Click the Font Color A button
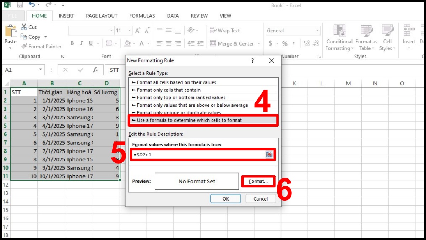The width and height of the screenshot is (426, 240). coord(142,43)
